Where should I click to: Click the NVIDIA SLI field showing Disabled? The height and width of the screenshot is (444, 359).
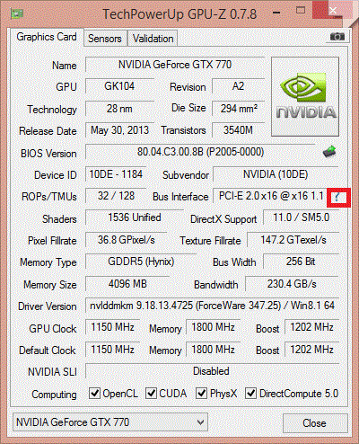(x=212, y=371)
